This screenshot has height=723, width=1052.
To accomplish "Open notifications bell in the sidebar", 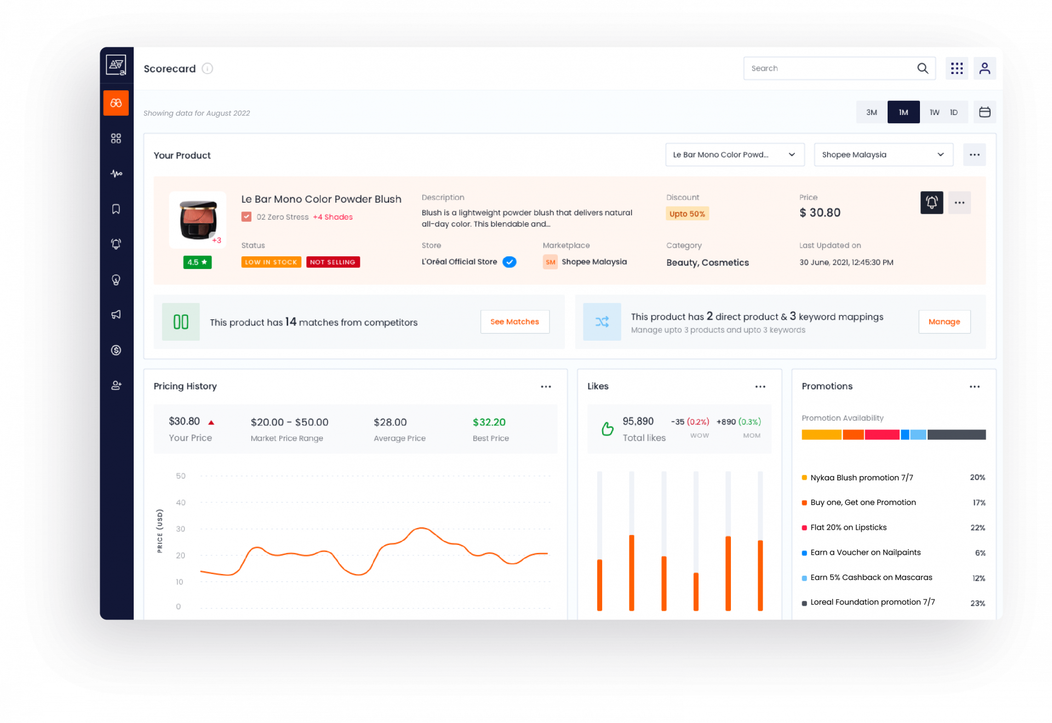I will point(116,244).
